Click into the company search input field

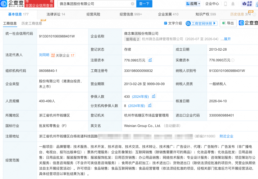tap(94, 4)
